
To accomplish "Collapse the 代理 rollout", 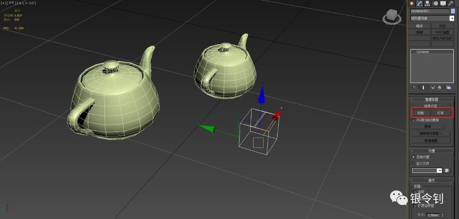I will click(x=432, y=151).
